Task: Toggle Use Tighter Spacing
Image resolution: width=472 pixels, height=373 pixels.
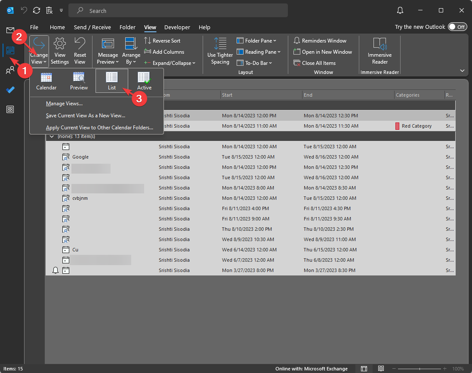Action: click(220, 52)
